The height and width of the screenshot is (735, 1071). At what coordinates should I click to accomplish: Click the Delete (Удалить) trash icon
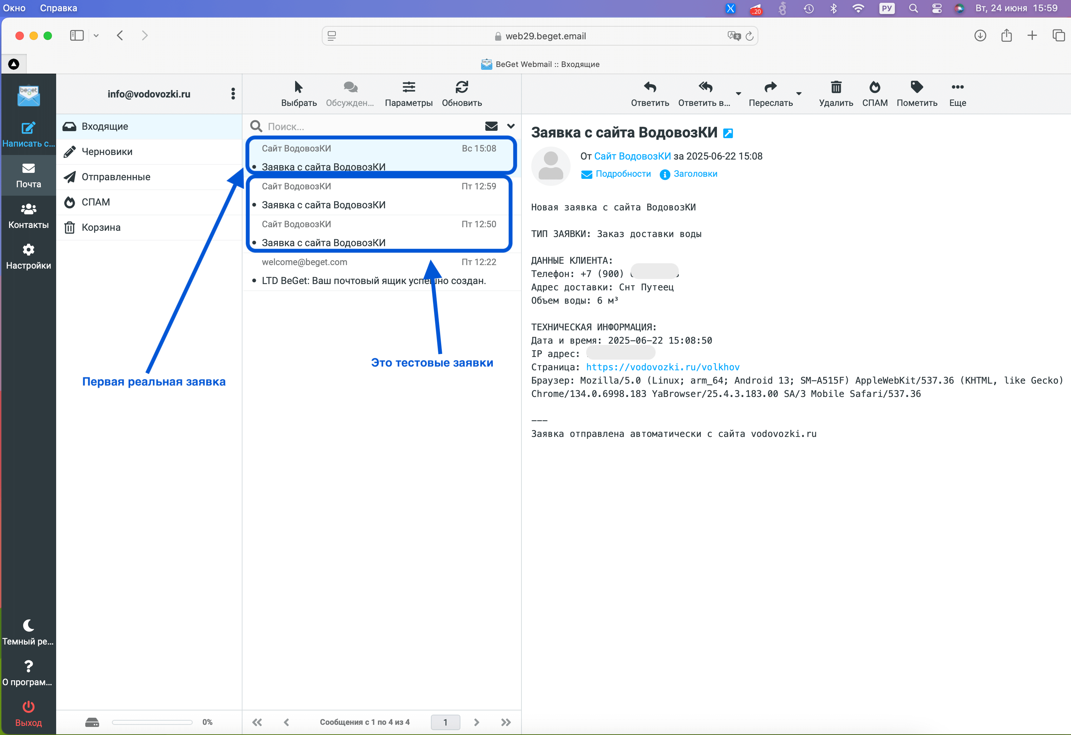(836, 87)
